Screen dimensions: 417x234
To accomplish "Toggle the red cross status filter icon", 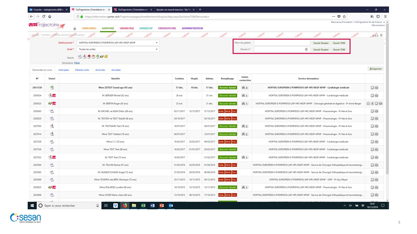I will tap(89, 57).
